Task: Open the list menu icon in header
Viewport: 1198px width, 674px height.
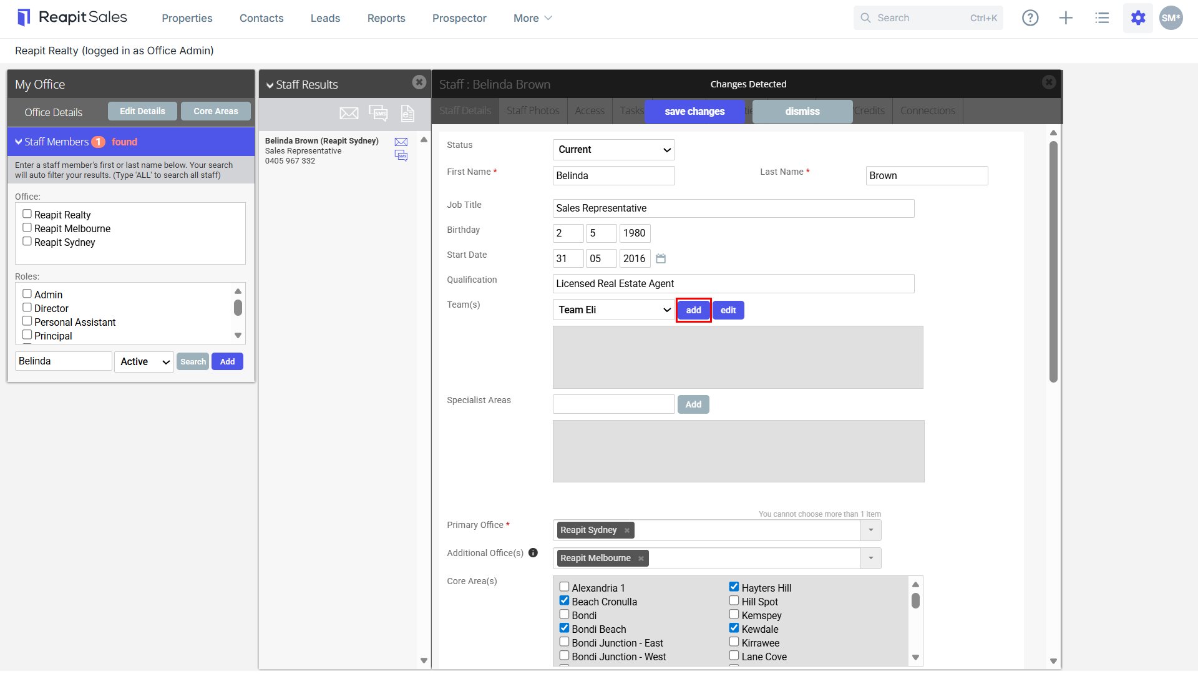Action: tap(1102, 18)
